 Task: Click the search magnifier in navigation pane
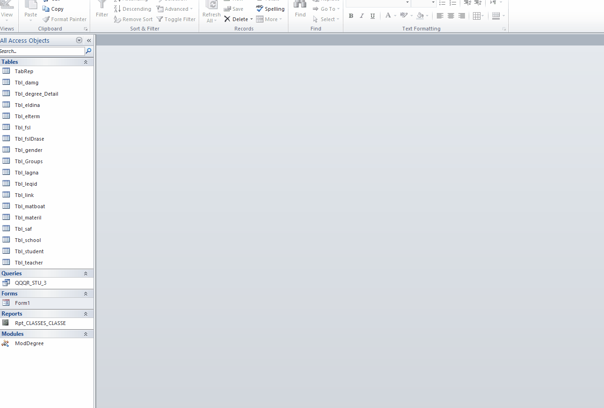point(89,51)
